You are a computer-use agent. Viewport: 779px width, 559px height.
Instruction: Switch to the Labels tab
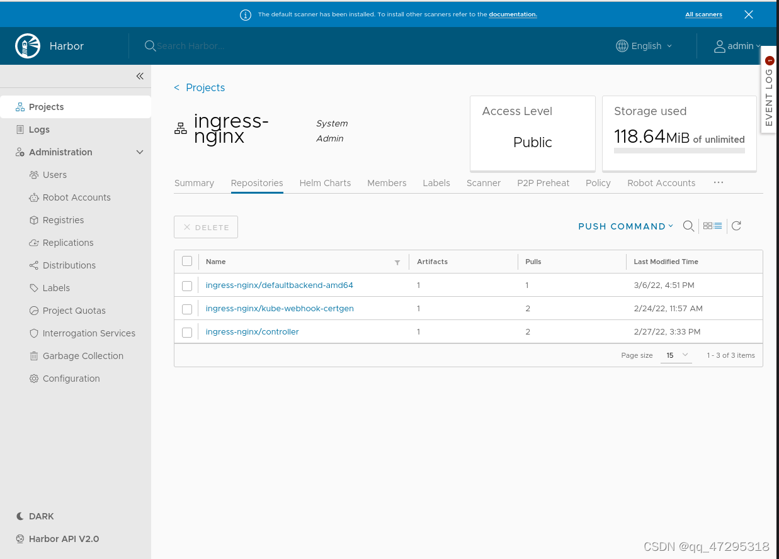436,183
